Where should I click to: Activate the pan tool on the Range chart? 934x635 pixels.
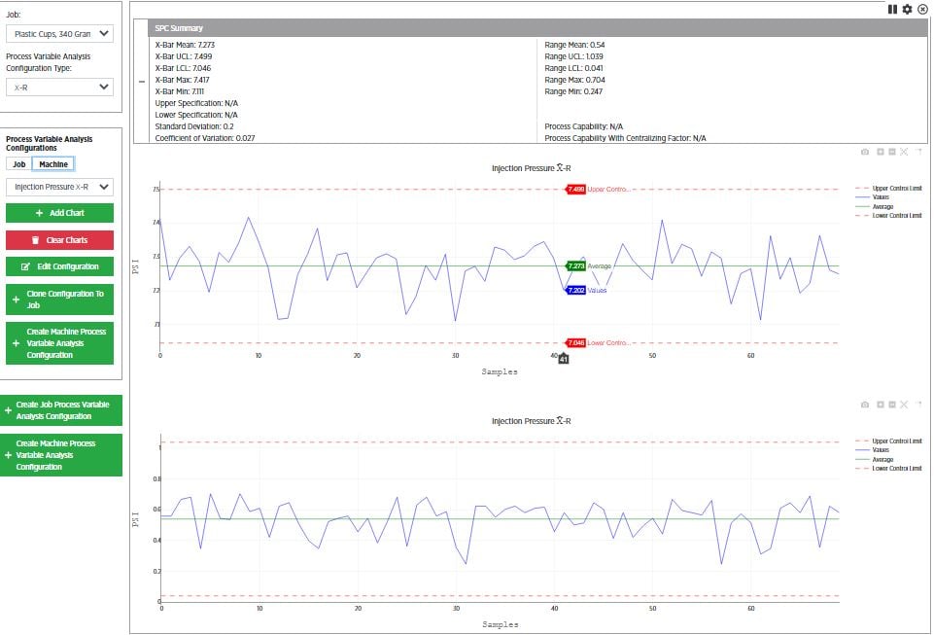(x=892, y=404)
